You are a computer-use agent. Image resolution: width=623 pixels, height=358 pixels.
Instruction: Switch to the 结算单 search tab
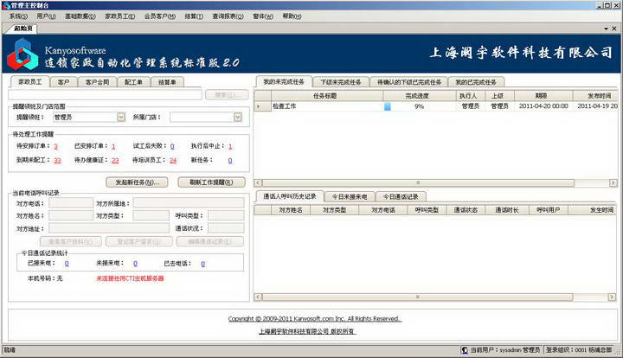(167, 82)
